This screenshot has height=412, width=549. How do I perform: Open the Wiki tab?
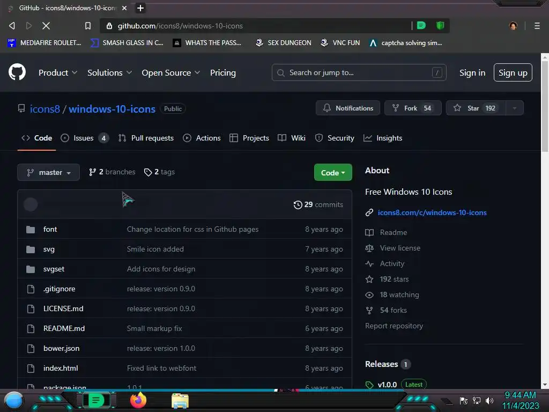pyautogui.click(x=291, y=138)
